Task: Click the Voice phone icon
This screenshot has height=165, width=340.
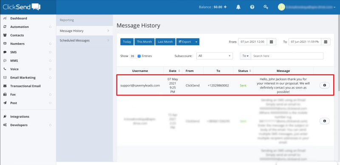Action: (x=5, y=69)
